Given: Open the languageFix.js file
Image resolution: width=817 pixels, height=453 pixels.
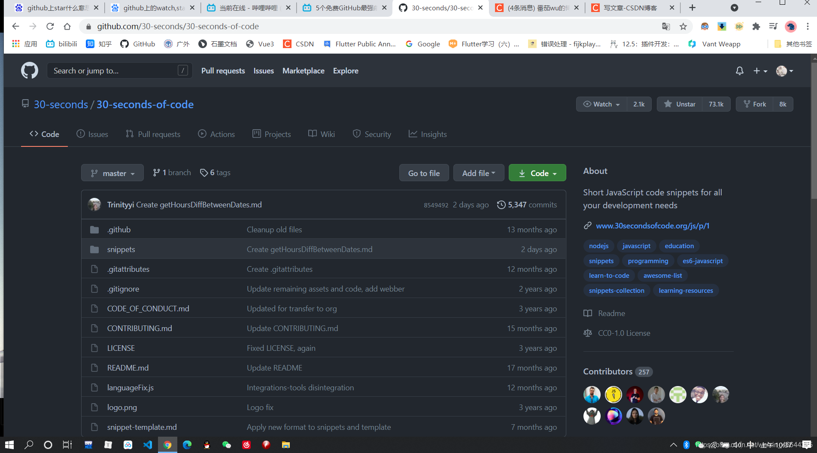Looking at the screenshot, I should pos(131,388).
